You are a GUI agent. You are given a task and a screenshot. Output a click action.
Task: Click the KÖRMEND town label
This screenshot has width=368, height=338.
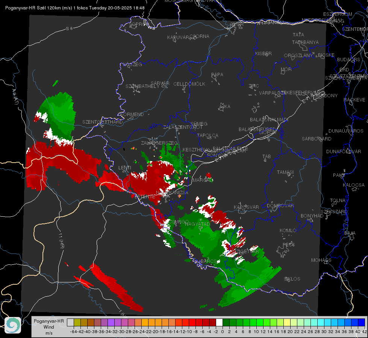click(x=132, y=115)
